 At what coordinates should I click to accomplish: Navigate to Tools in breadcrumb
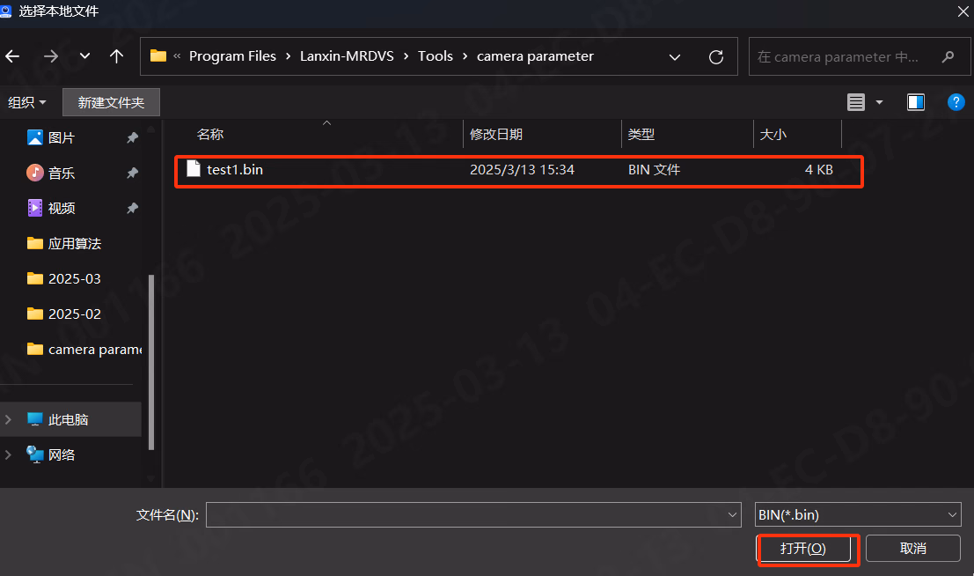436,56
